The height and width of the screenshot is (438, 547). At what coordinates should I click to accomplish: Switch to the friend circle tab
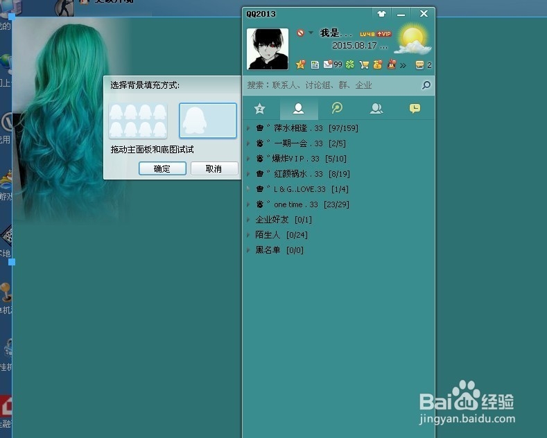(337, 108)
